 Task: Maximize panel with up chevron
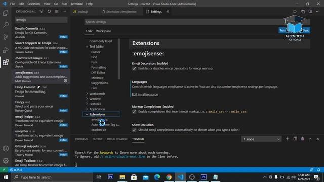(x=310, y=139)
